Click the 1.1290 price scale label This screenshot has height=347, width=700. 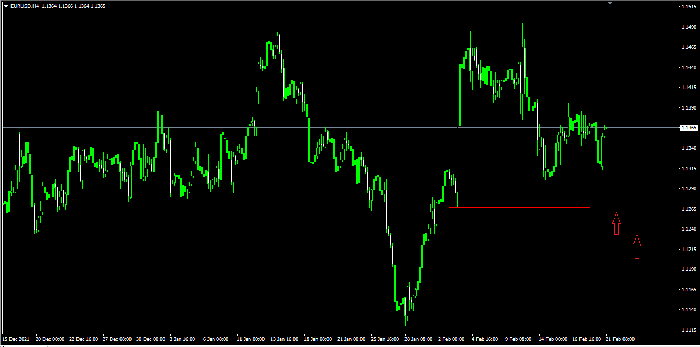click(x=688, y=189)
